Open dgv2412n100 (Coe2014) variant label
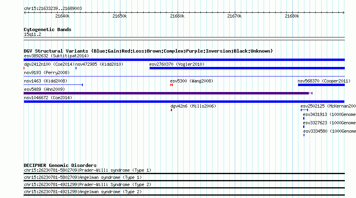 tap(49, 64)
